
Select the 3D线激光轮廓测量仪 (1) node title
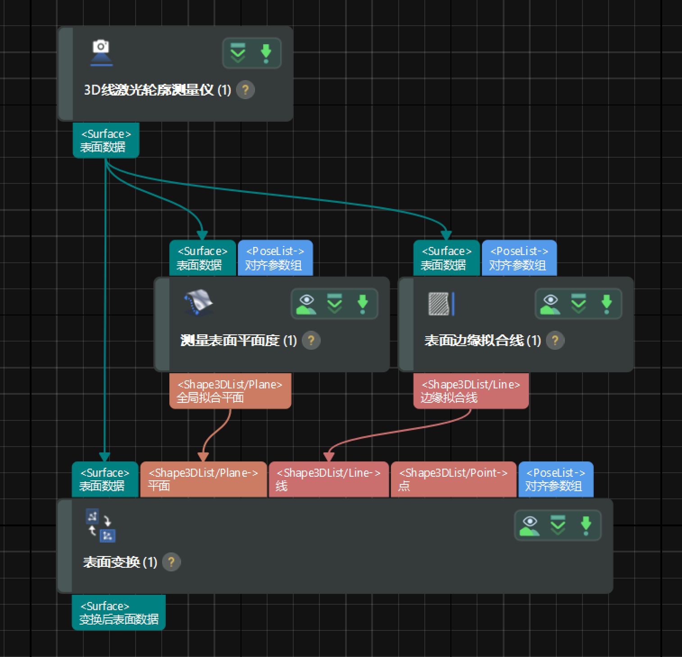pyautogui.click(x=158, y=90)
